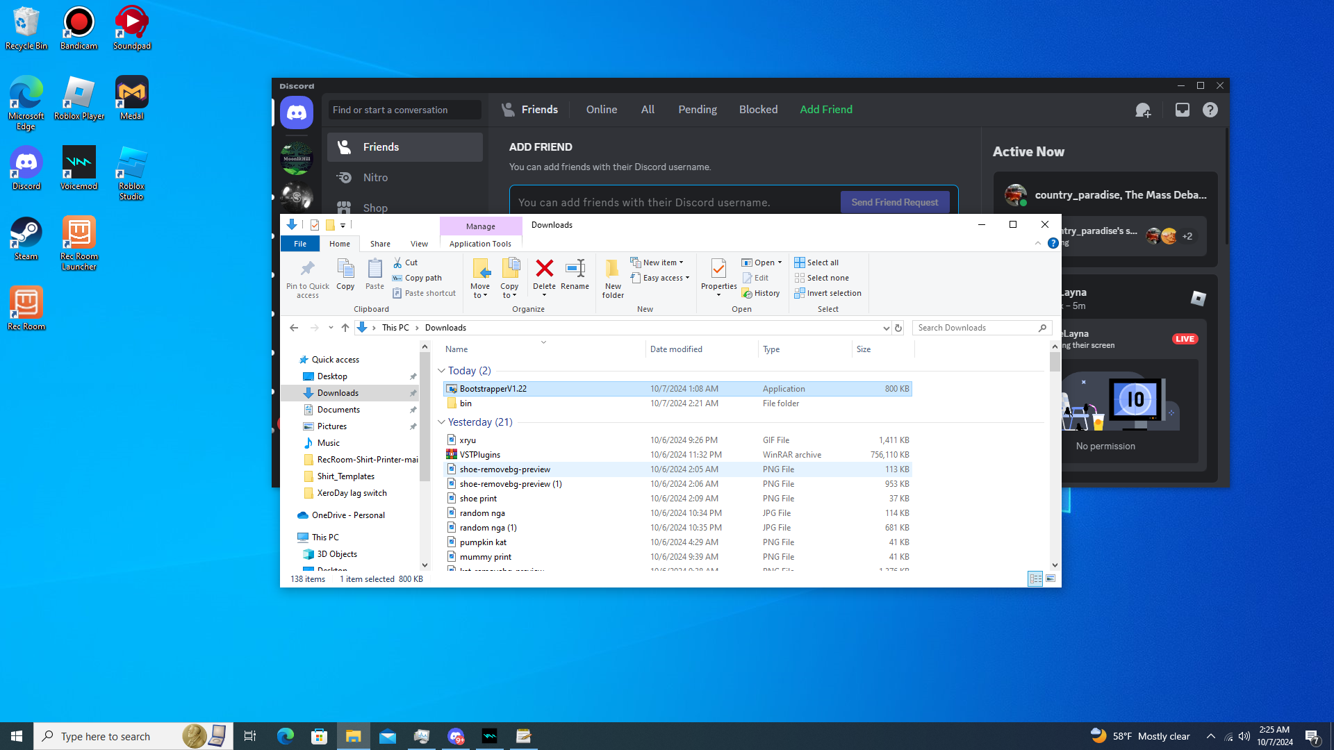This screenshot has width=1334, height=750.
Task: Click the Search Downloads input field
Action: click(975, 328)
